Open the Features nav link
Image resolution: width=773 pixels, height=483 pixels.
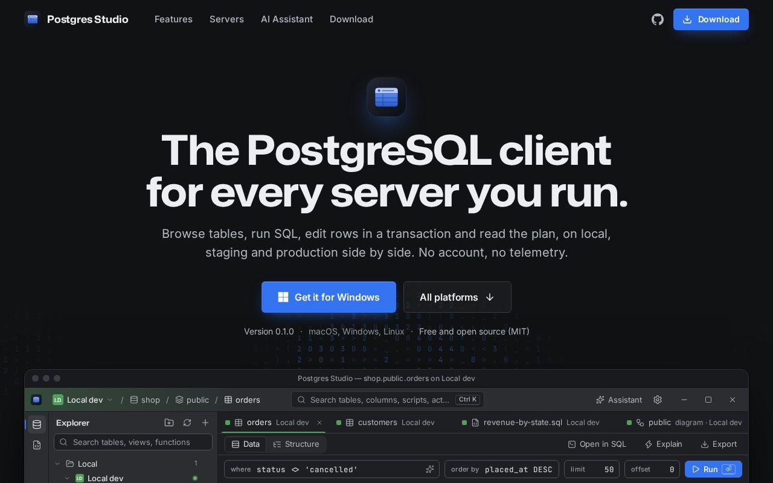click(173, 19)
